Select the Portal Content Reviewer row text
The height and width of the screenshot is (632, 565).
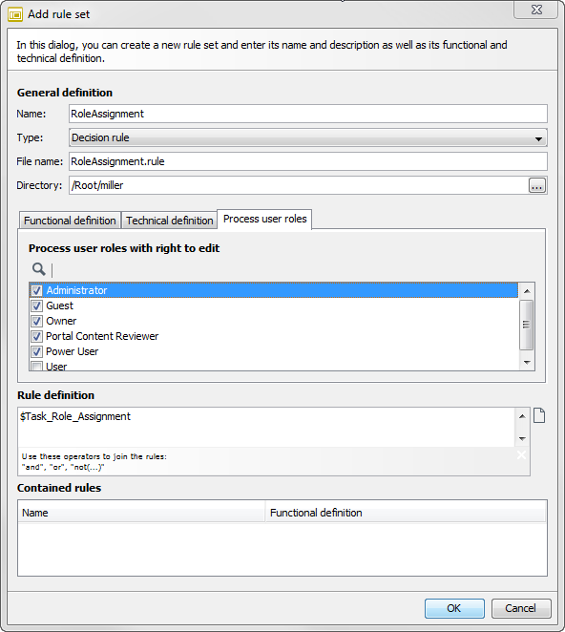coord(102,336)
